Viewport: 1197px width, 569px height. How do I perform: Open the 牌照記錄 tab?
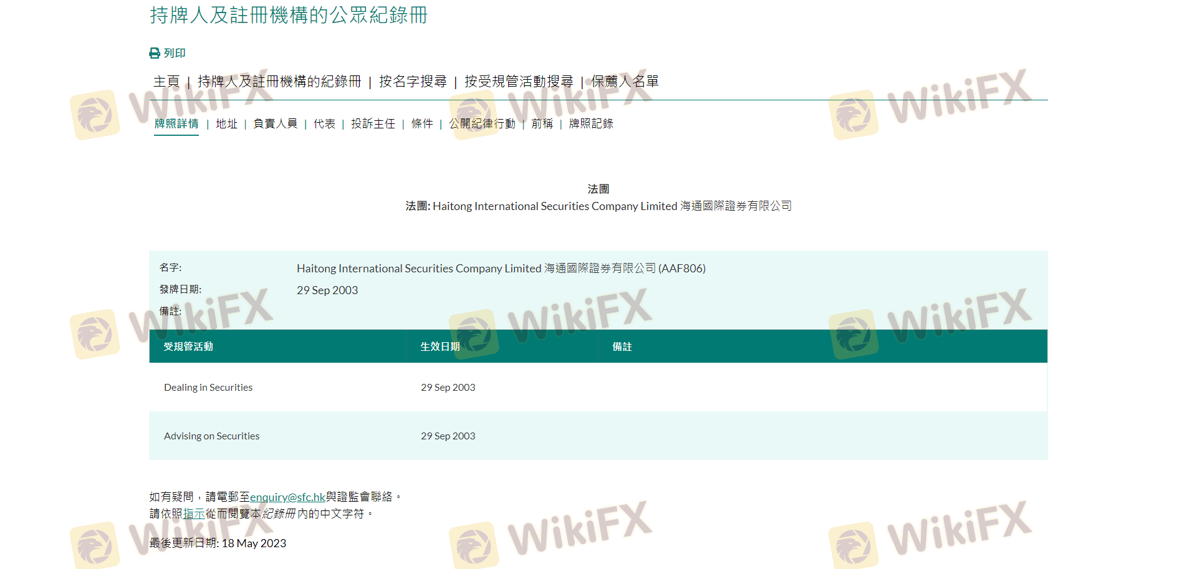point(591,124)
